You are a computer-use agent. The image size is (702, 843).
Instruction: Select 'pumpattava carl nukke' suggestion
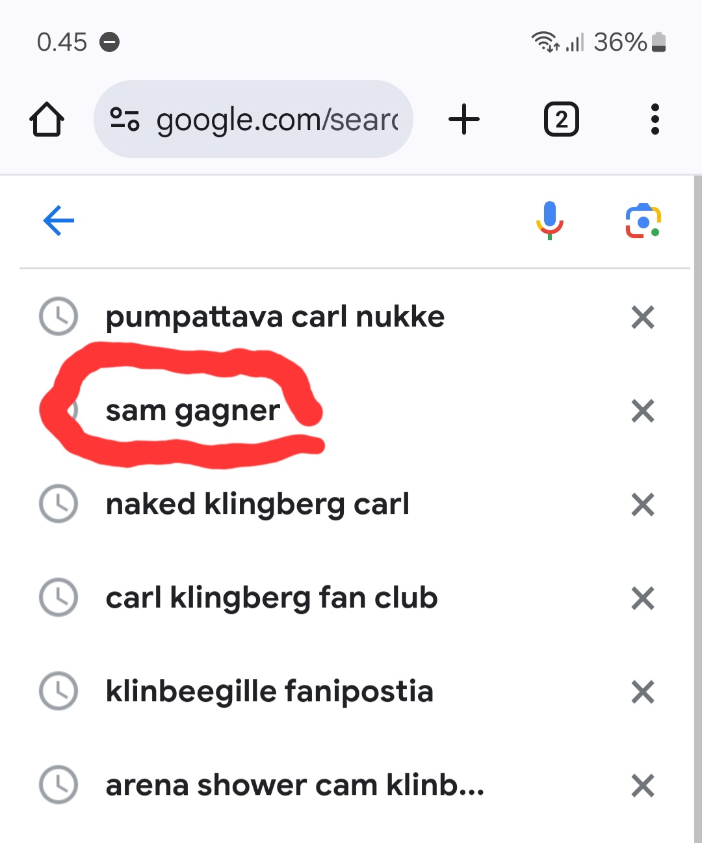pyautogui.click(x=275, y=317)
